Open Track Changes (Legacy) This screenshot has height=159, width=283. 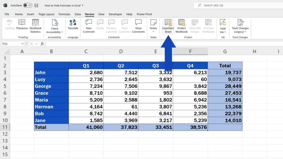point(240,26)
